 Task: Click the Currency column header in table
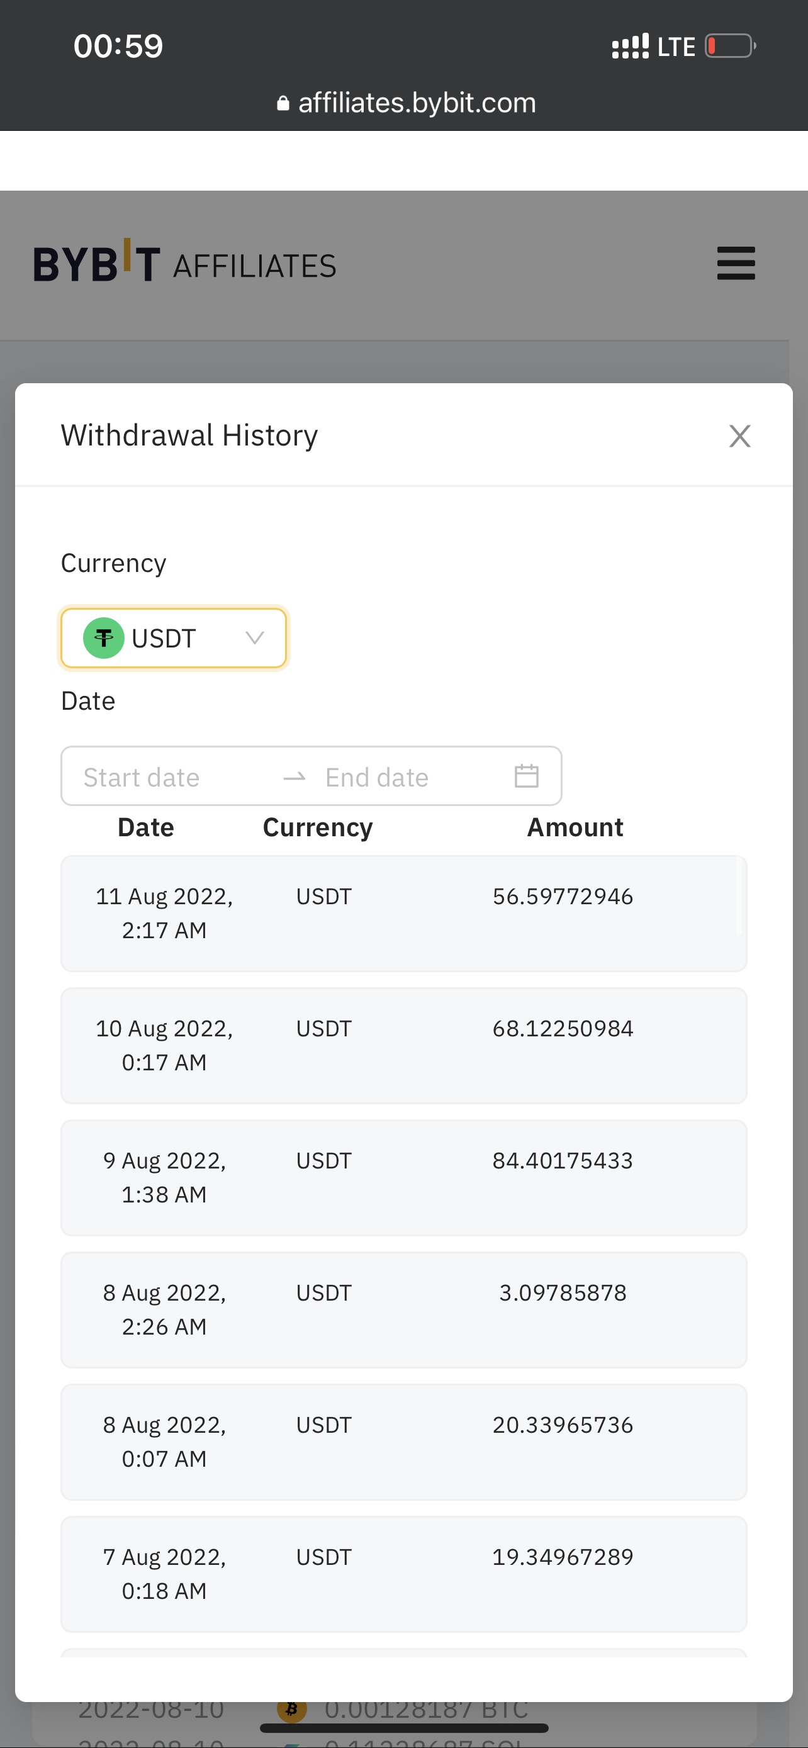(x=318, y=828)
